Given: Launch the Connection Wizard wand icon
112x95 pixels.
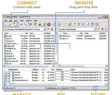Looking at the screenshot, I should click(x=11, y=24).
